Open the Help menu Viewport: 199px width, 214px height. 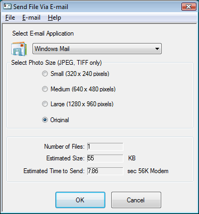pos(54,18)
